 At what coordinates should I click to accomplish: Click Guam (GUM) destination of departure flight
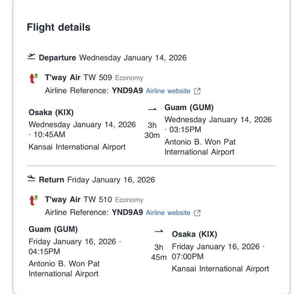(x=189, y=108)
